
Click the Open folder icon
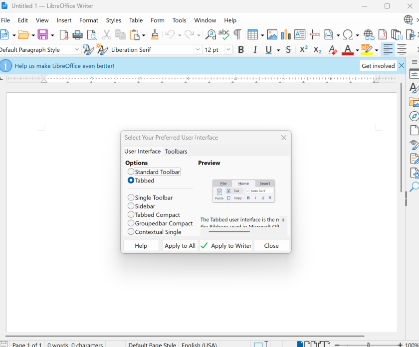pos(23,35)
